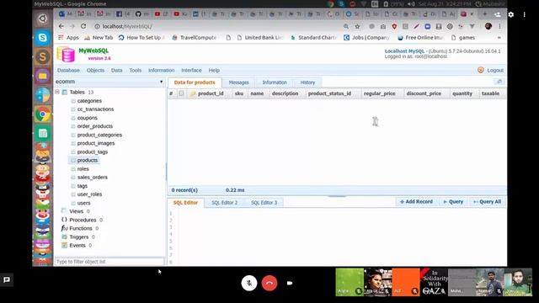End the call with the red hang-up button
This screenshot has height=303, width=539.
(269, 283)
